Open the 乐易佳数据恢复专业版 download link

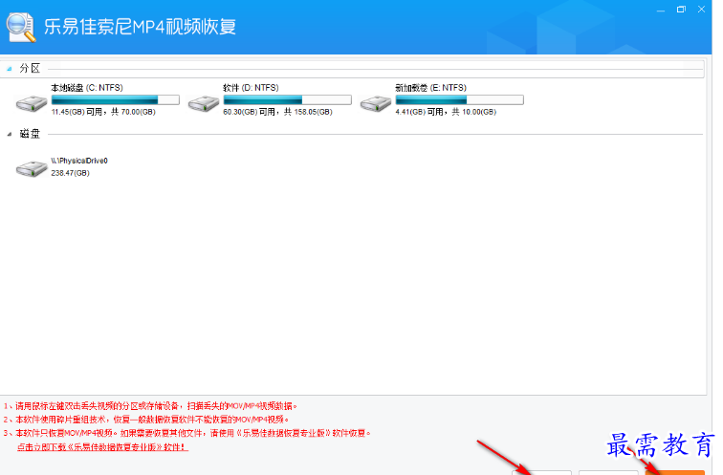pyautogui.click(x=102, y=447)
